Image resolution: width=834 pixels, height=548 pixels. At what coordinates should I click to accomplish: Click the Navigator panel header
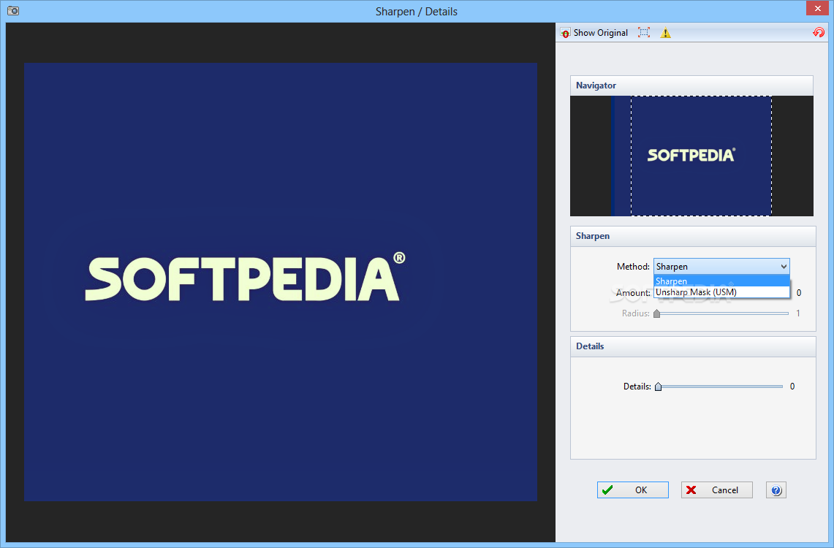691,85
